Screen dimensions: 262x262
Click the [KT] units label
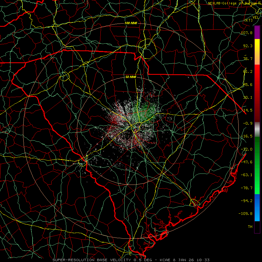(249, 20)
